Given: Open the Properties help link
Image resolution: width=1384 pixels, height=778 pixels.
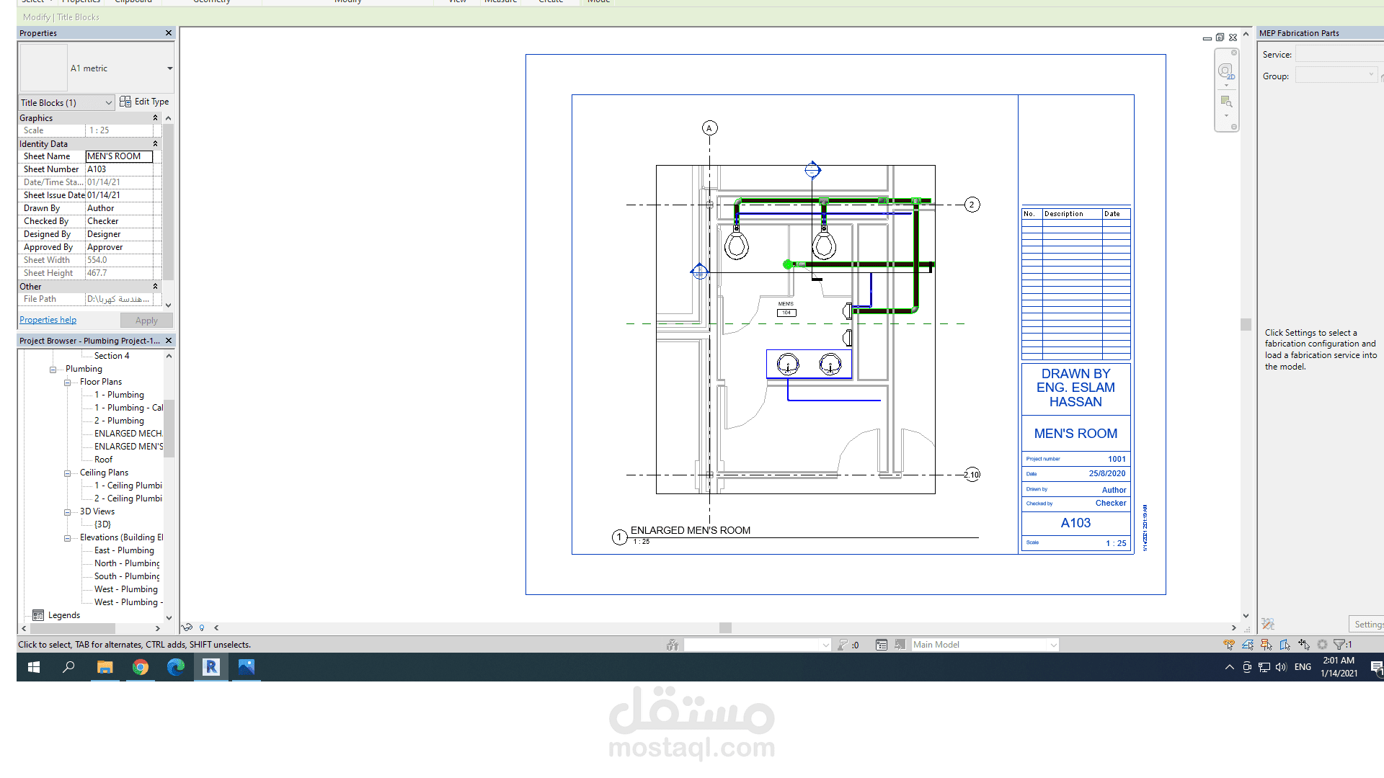Looking at the screenshot, I should pos(48,320).
